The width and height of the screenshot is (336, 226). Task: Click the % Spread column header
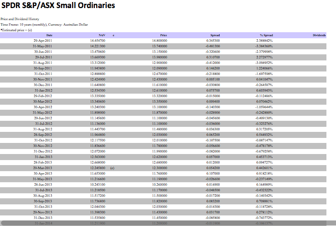click(266, 35)
